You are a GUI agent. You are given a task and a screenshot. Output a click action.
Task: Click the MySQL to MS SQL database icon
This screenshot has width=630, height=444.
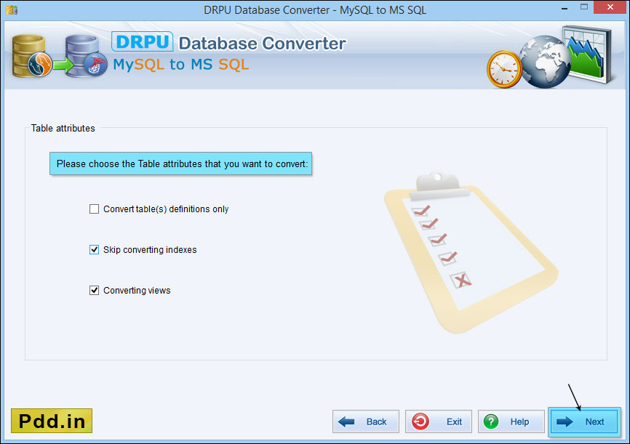pos(60,56)
